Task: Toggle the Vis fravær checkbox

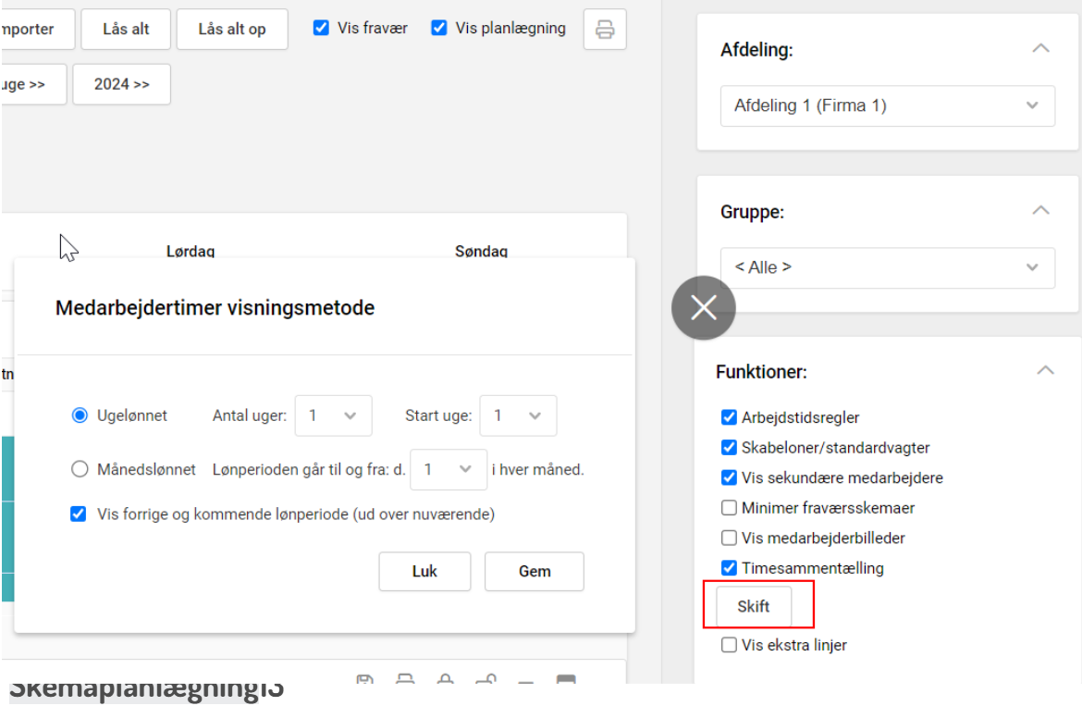Action: (x=321, y=28)
